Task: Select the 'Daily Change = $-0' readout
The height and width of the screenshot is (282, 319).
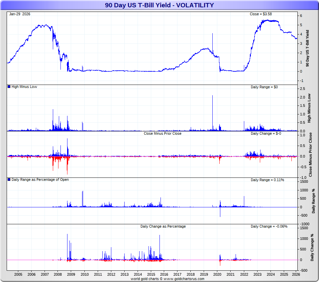Action: (266, 133)
